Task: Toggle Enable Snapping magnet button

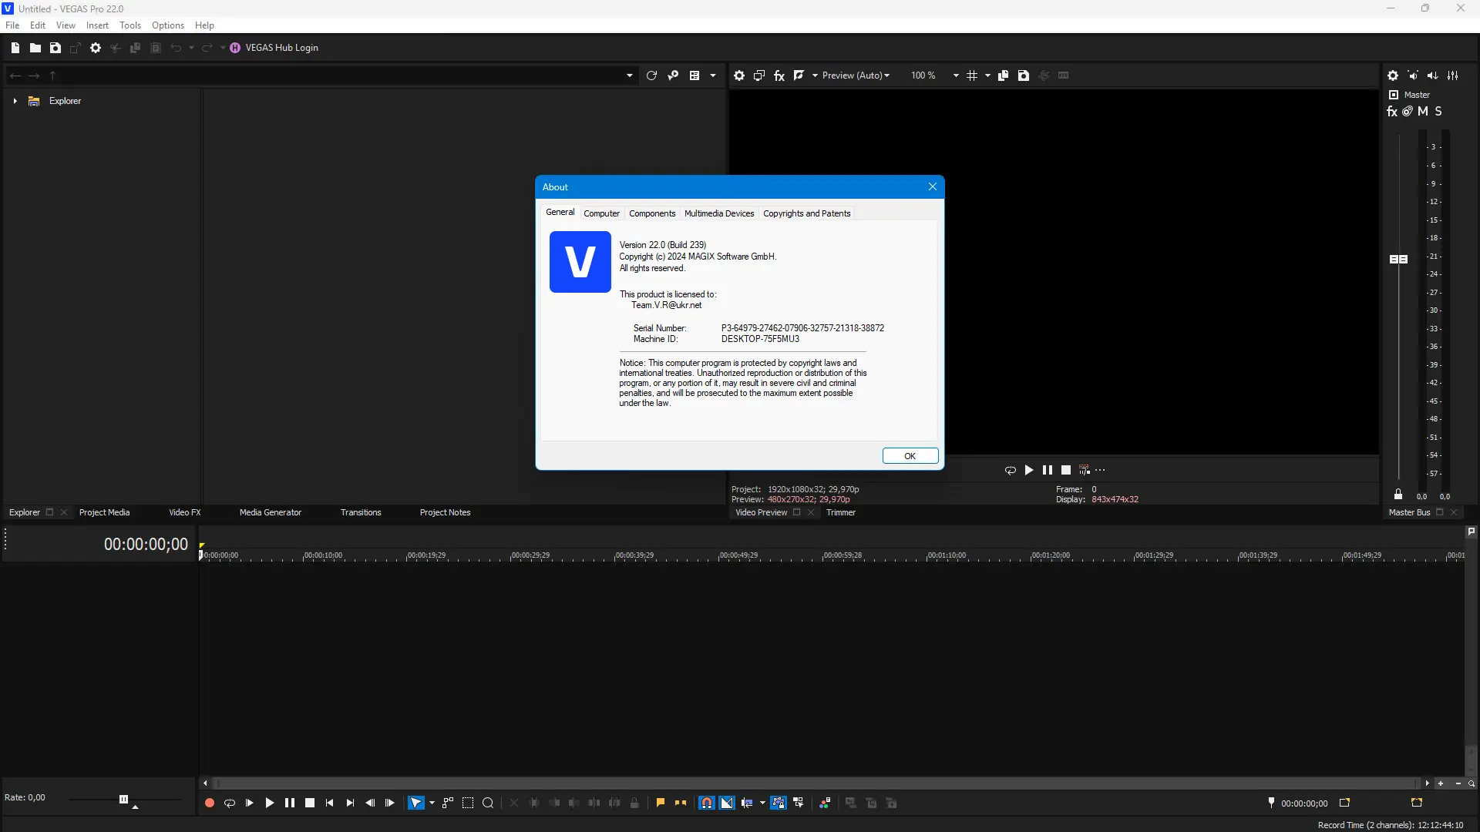Action: [706, 803]
